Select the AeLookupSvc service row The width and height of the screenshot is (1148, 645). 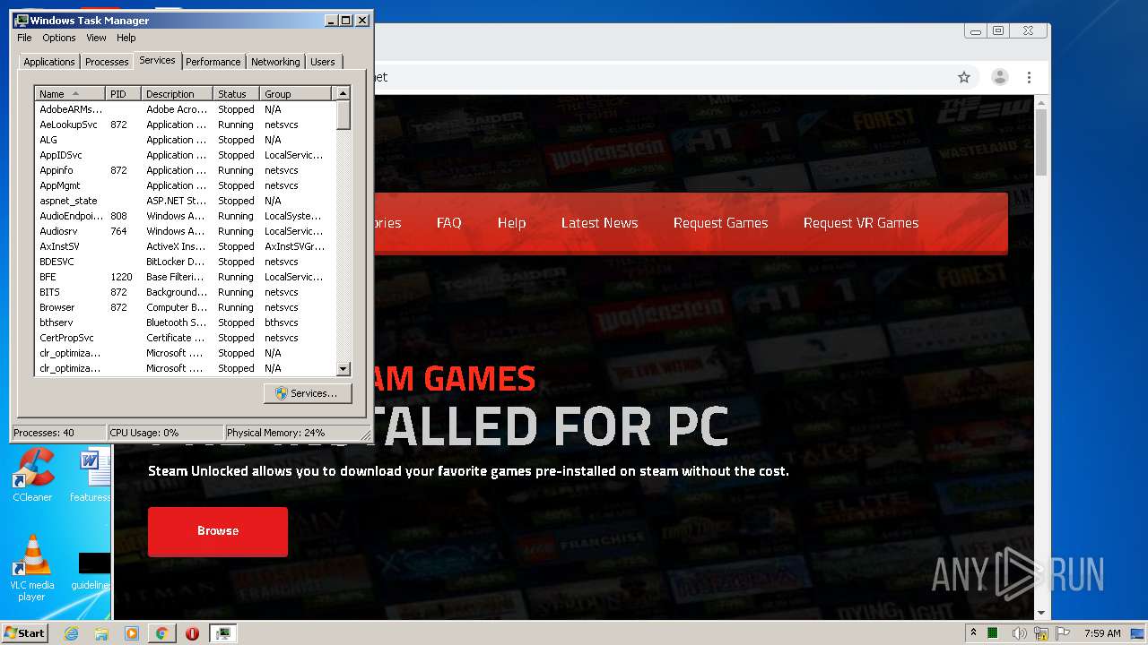pyautogui.click(x=185, y=125)
